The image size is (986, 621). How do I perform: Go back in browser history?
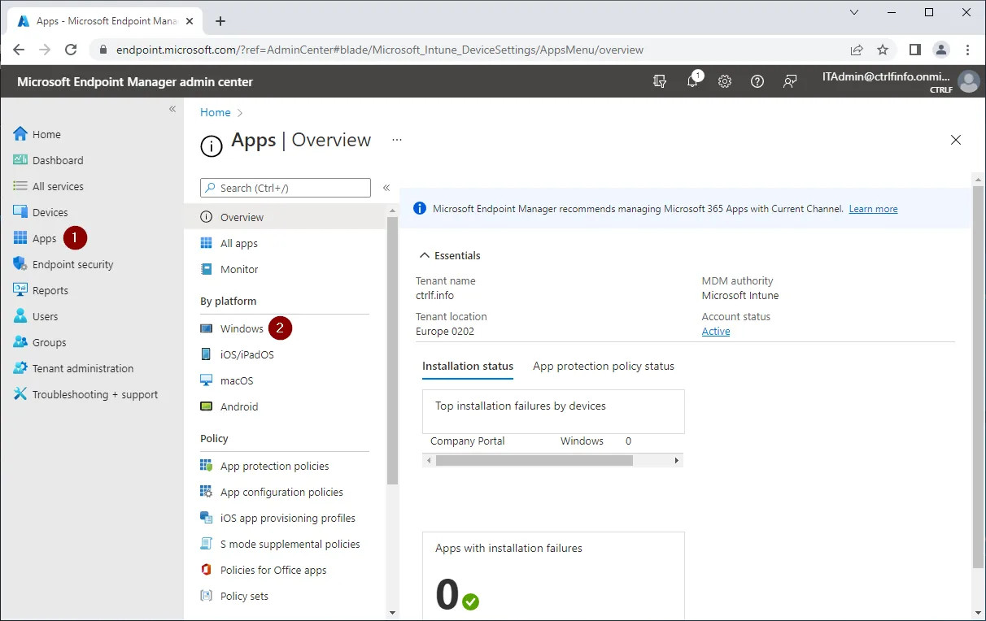pos(19,50)
